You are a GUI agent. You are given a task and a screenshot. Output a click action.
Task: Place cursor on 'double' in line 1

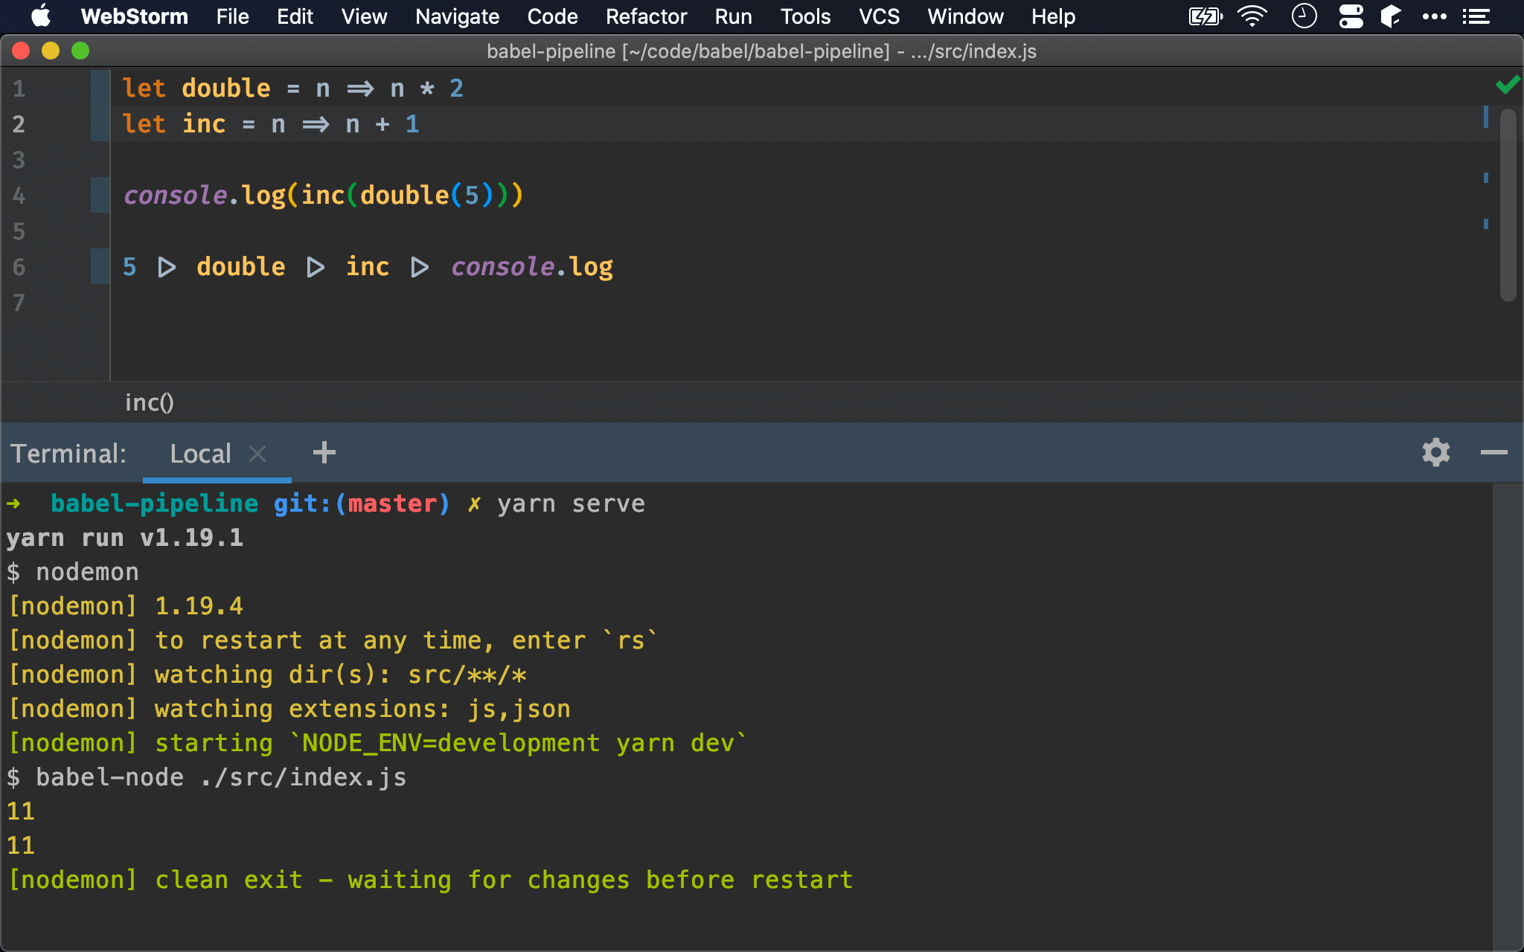pyautogui.click(x=226, y=88)
